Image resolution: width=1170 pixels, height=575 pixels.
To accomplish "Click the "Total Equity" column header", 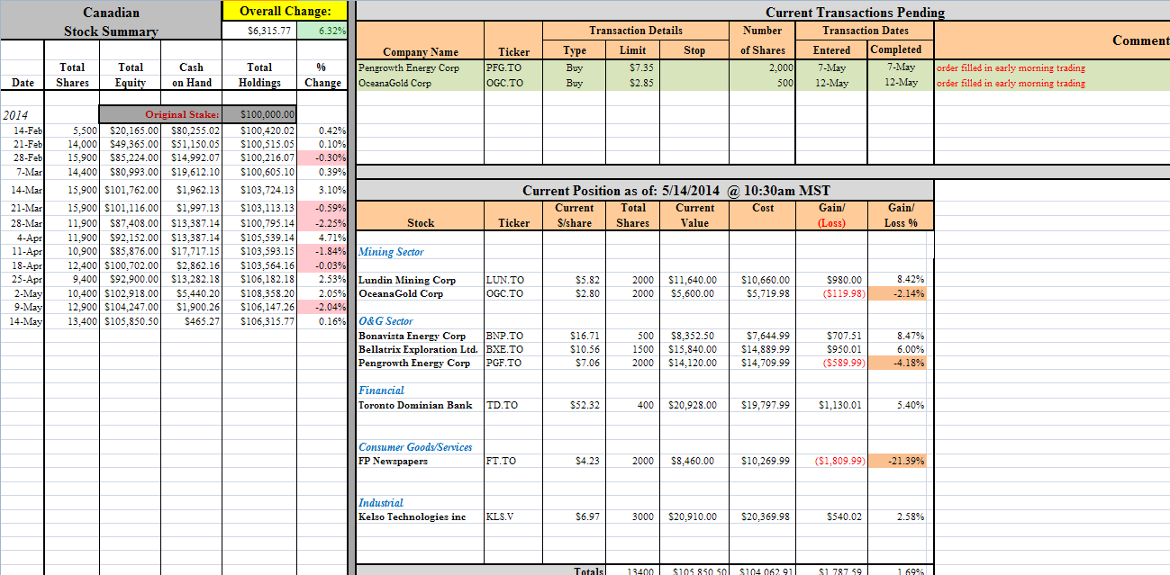I will (131, 75).
